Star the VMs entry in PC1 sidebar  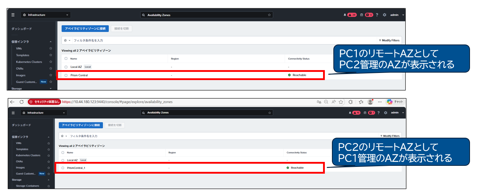[x=51, y=48]
